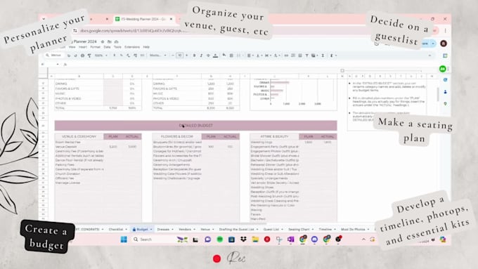
Task: Open the name box dropdown arrow
Action: click(58, 65)
